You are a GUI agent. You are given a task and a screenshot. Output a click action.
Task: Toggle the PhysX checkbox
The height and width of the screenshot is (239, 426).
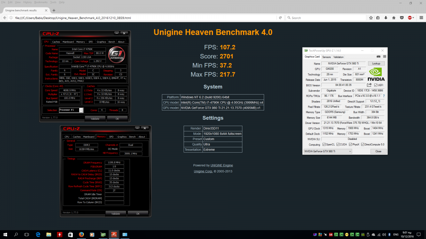pos(350,144)
